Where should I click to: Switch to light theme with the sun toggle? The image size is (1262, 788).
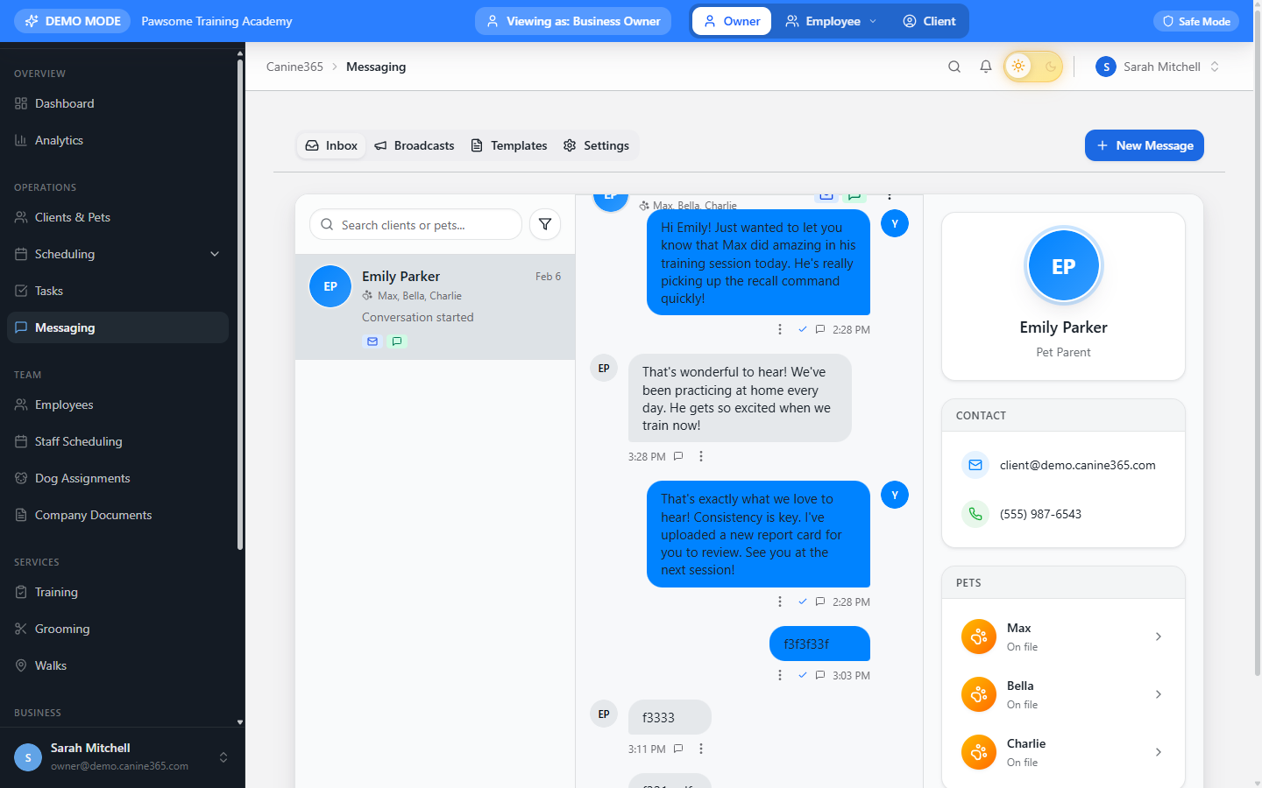(x=1018, y=67)
